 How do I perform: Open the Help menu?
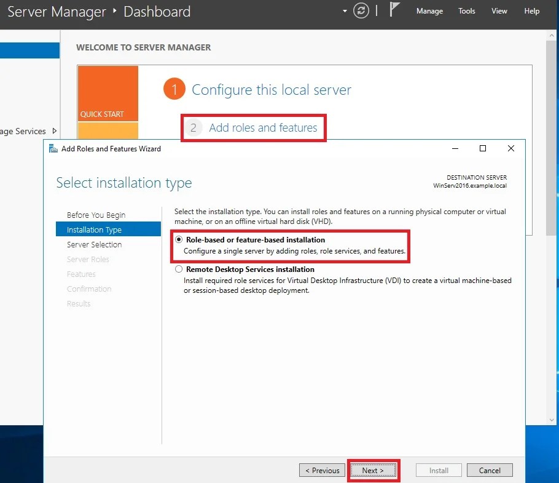(x=531, y=10)
